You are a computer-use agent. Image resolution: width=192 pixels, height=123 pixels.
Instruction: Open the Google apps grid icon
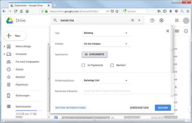pyautogui.click(x=177, y=20)
